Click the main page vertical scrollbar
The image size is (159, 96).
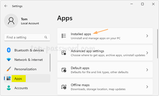click(x=157, y=44)
